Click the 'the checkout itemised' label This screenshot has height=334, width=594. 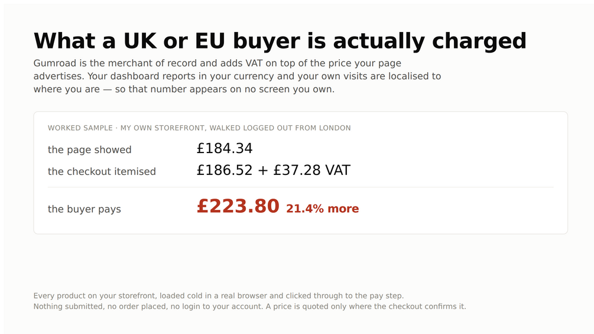coord(102,171)
